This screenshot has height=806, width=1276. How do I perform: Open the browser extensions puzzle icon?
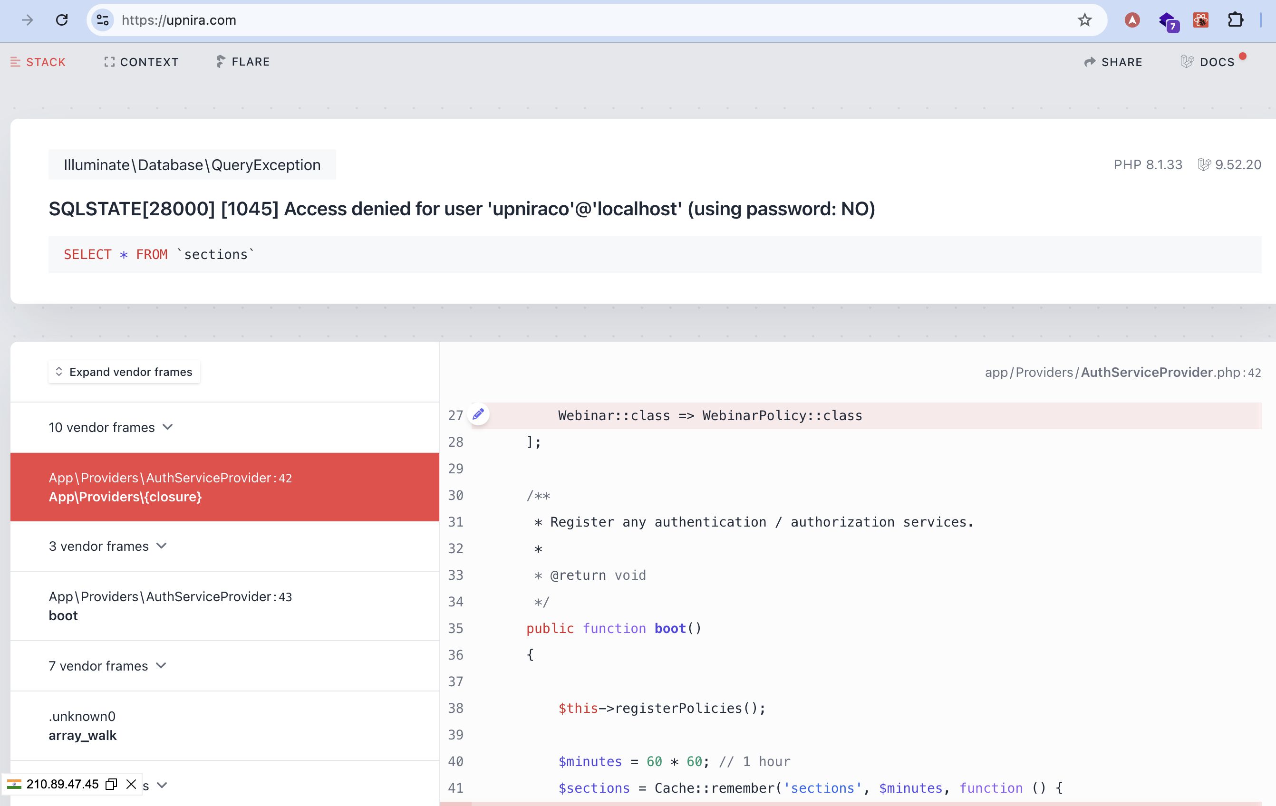pos(1235,20)
